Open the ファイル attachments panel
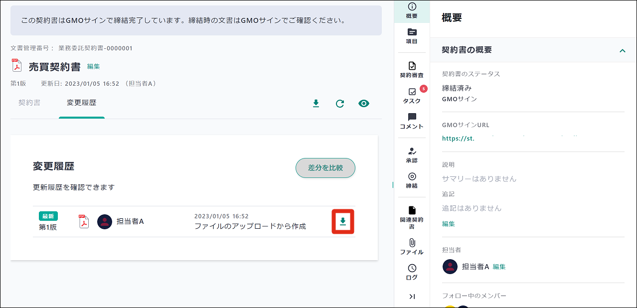This screenshot has width=637, height=308. click(x=412, y=247)
